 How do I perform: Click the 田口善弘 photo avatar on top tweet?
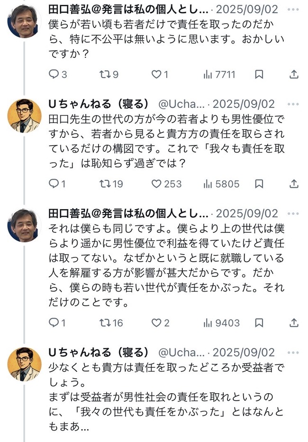[x=24, y=21]
